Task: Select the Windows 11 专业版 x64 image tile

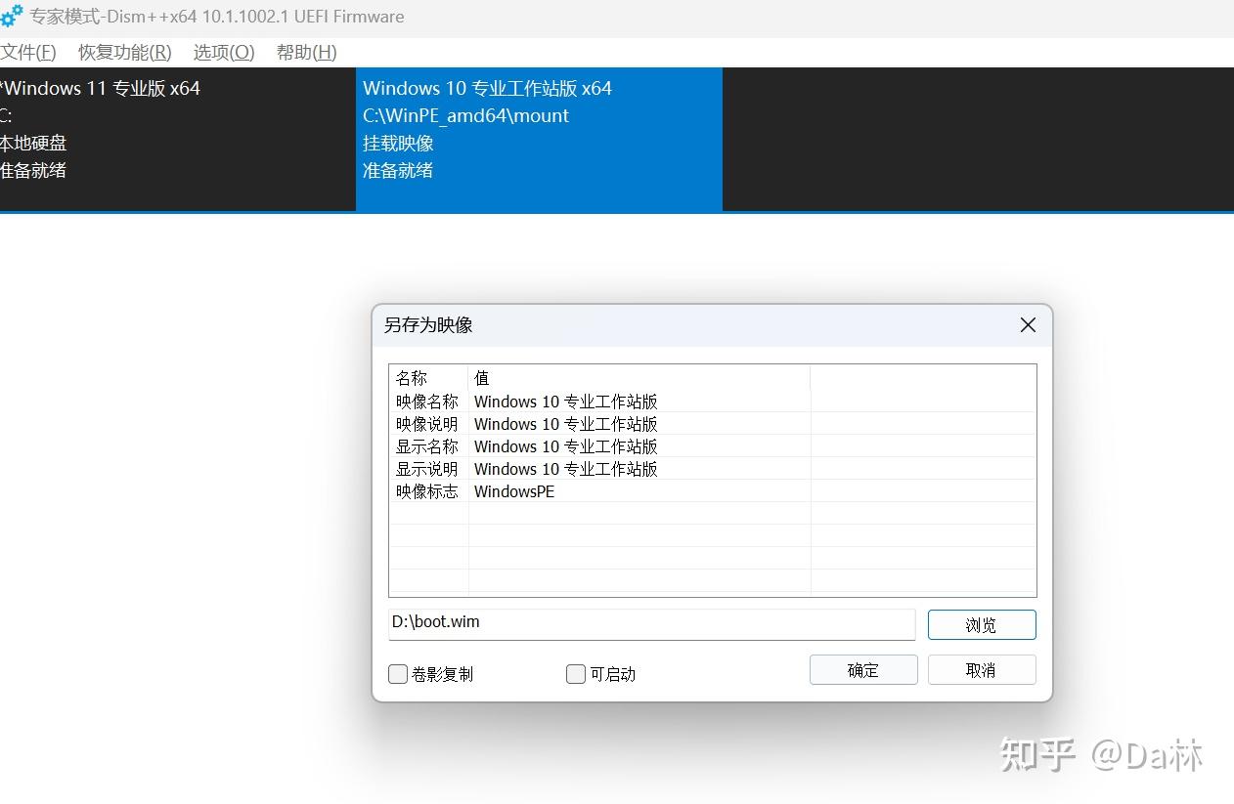Action: pos(177,139)
